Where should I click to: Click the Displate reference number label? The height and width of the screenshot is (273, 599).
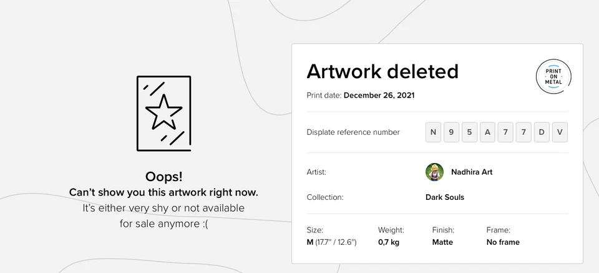tap(353, 132)
